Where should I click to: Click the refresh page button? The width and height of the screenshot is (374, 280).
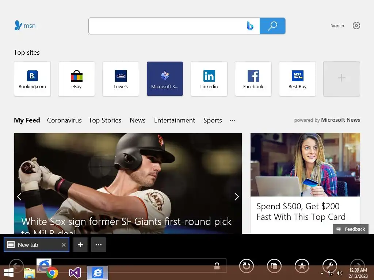247,266
